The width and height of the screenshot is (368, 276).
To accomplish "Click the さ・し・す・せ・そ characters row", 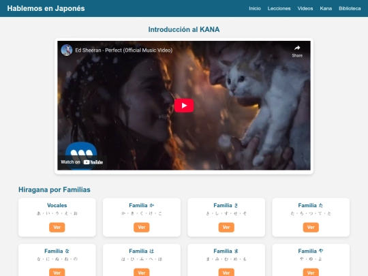I will (x=226, y=213).
